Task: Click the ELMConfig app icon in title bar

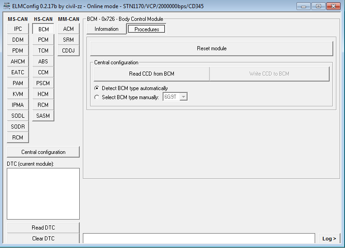Action: click(7, 6)
